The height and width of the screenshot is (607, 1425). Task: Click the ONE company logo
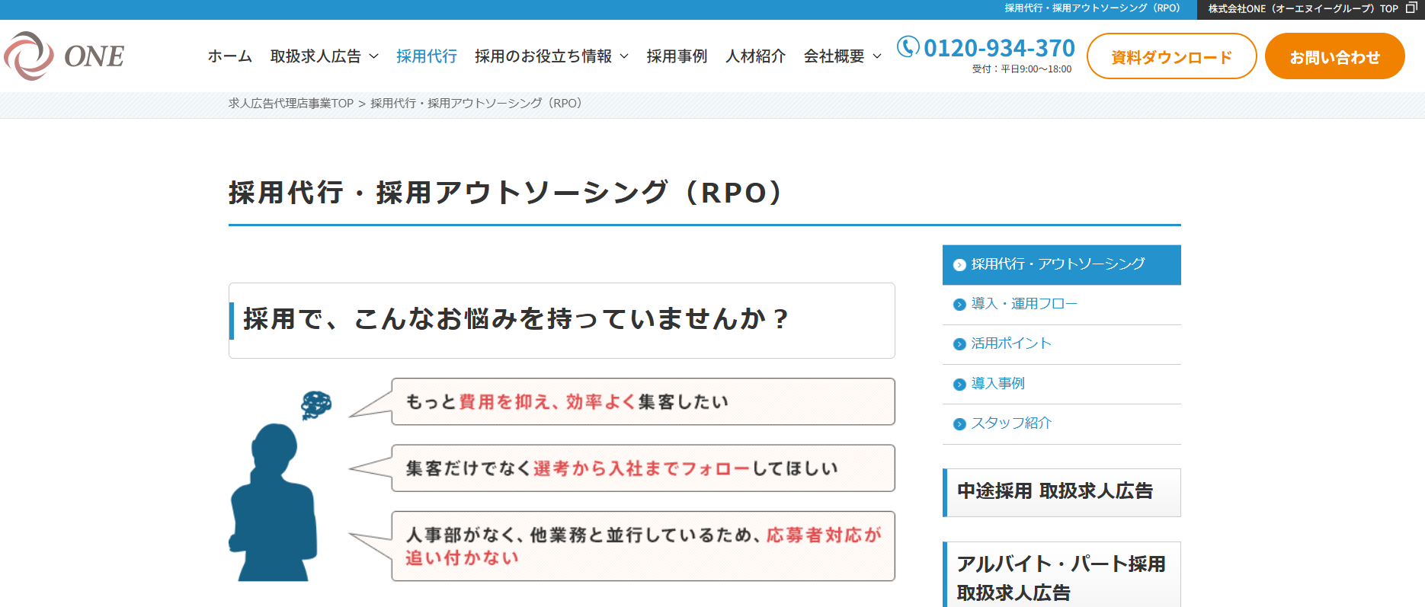(64, 56)
